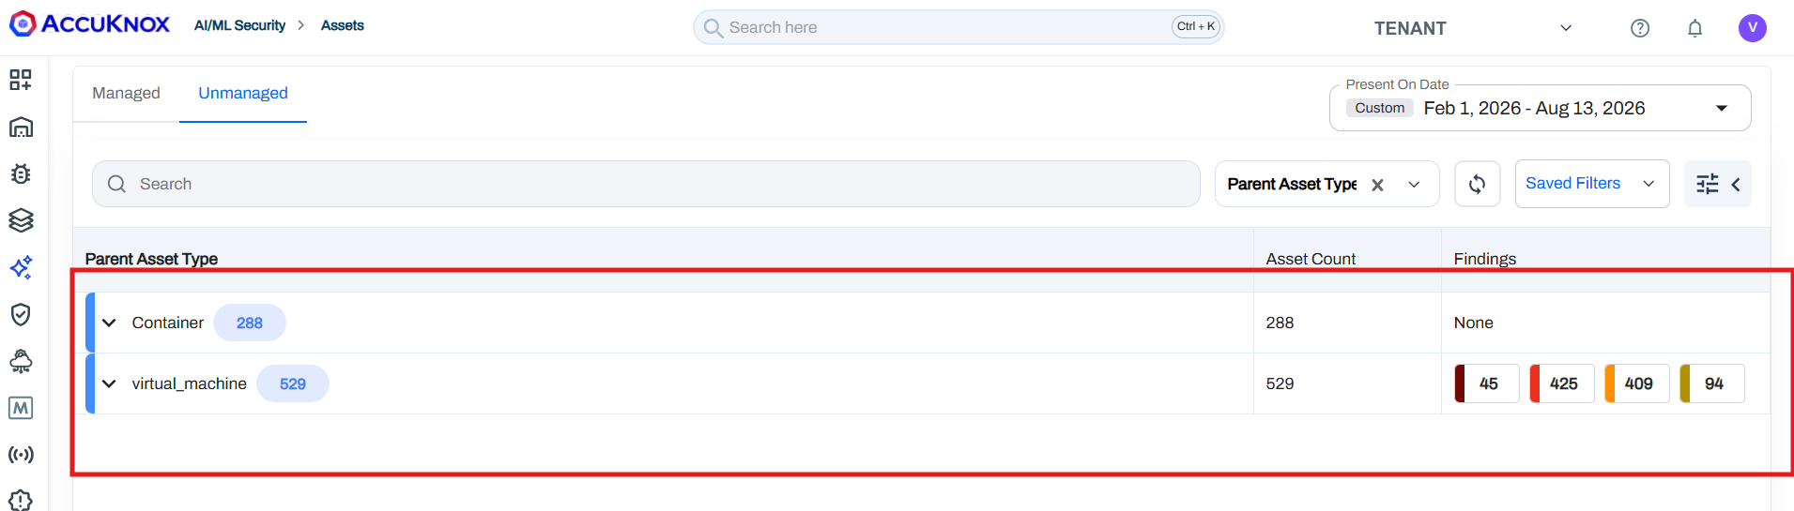Open the inventory building icon in sidebar
Viewport: 1794px width, 511px height.
point(21,127)
